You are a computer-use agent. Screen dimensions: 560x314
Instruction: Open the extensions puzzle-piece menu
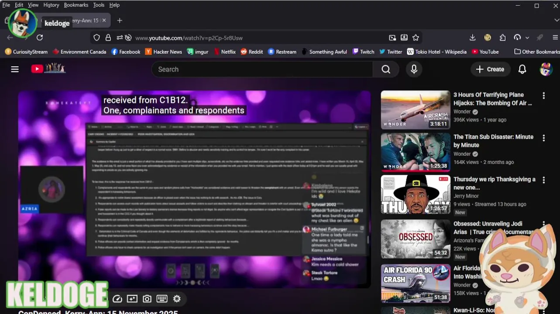502,38
